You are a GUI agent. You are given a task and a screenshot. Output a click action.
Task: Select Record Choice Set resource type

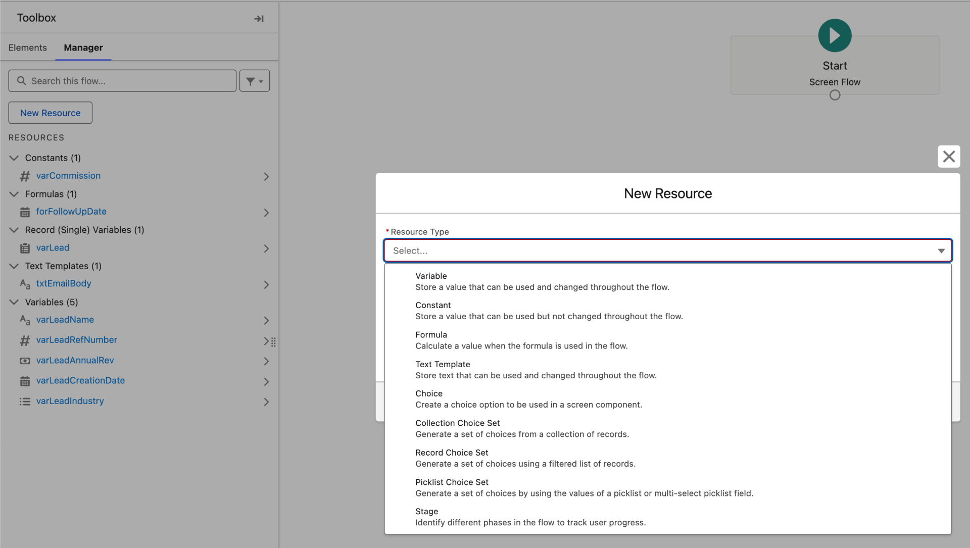(452, 453)
